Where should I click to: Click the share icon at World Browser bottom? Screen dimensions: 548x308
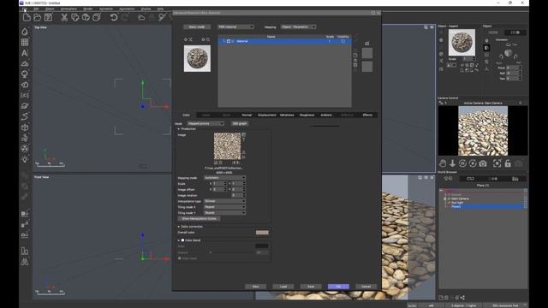click(462, 298)
